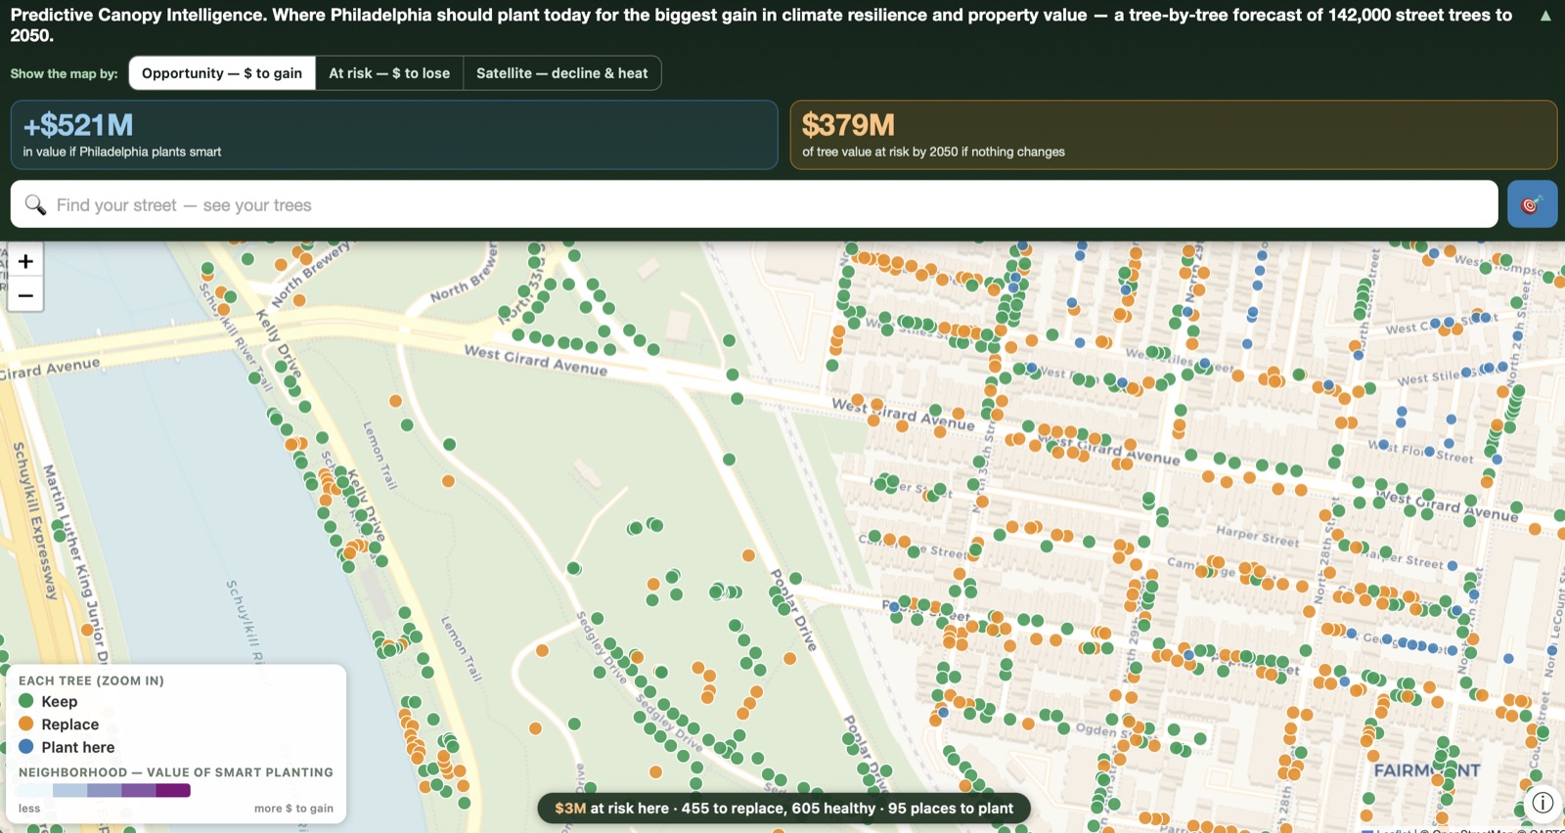Click the Predictive Canopy Intelligence headline text
The image size is (1565, 833).
point(761,25)
